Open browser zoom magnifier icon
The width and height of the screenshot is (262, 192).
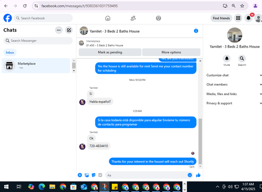[x=234, y=6]
